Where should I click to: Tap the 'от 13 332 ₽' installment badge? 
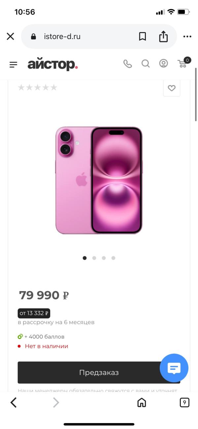[34, 313]
